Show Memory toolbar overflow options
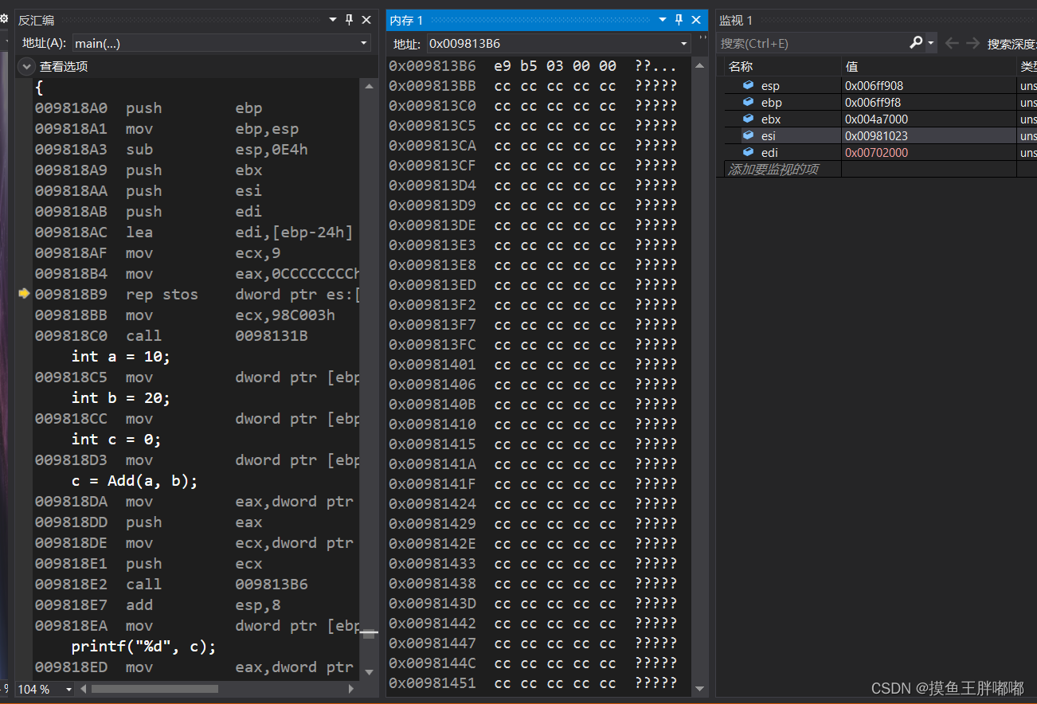Screen dimensions: 1037x704 pyautogui.click(x=702, y=38)
